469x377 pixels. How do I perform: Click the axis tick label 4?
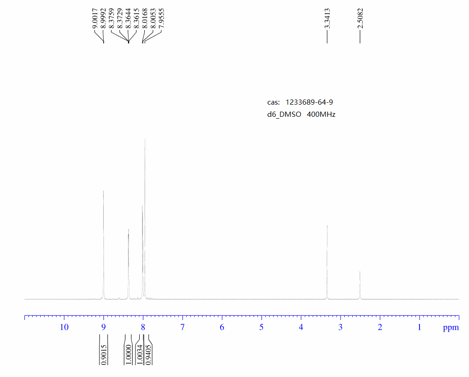click(301, 327)
